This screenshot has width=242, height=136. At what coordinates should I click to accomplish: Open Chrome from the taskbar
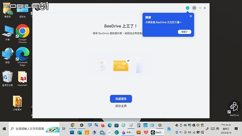tap(73, 125)
